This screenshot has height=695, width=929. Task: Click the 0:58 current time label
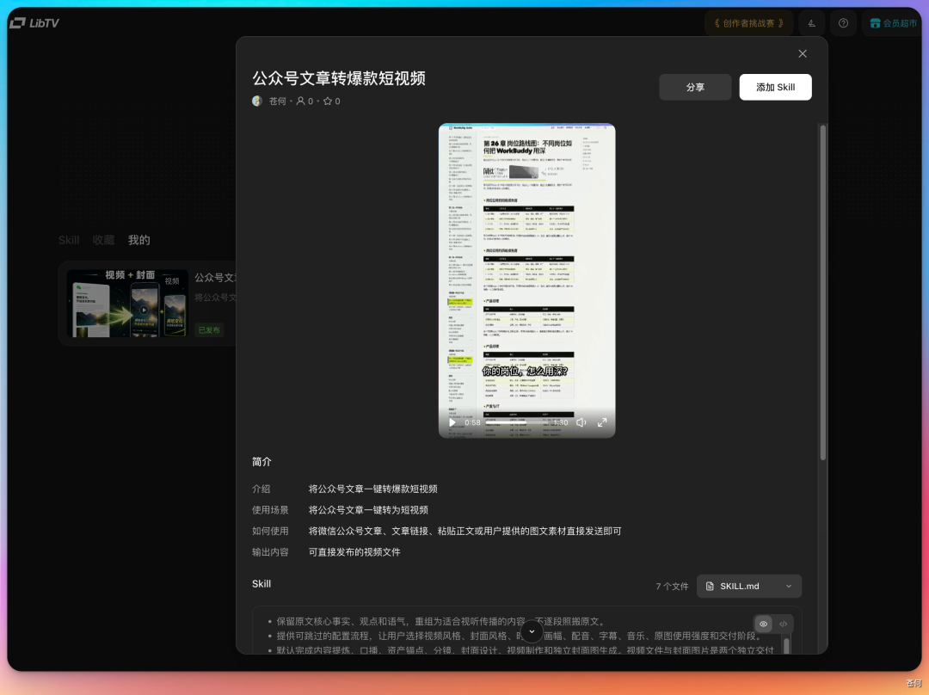[472, 422]
